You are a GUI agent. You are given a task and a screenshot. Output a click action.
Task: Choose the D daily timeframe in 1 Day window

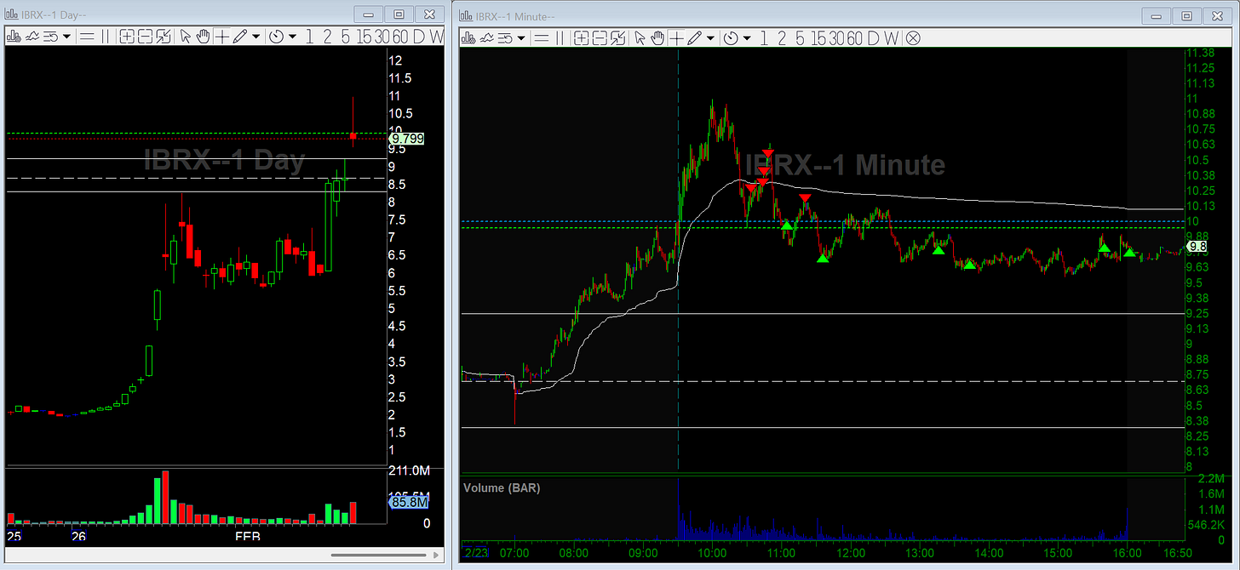(419, 37)
